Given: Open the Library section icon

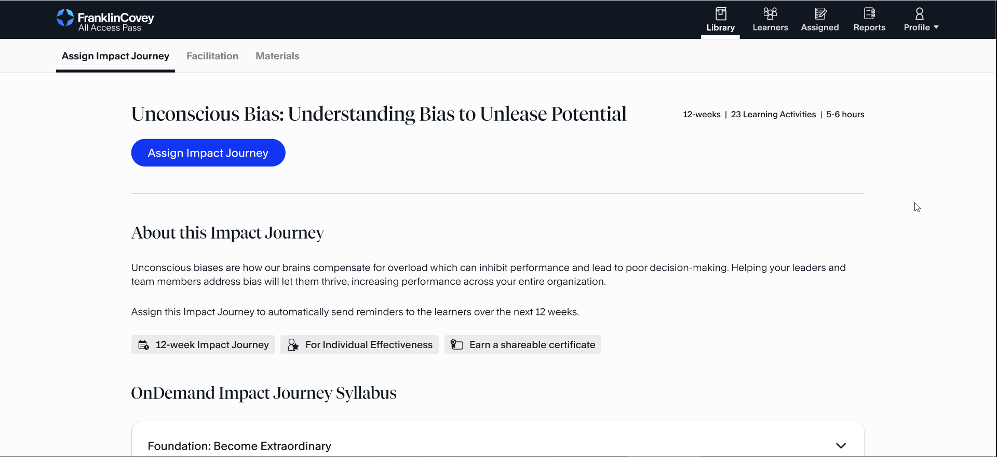Looking at the screenshot, I should pos(720,15).
